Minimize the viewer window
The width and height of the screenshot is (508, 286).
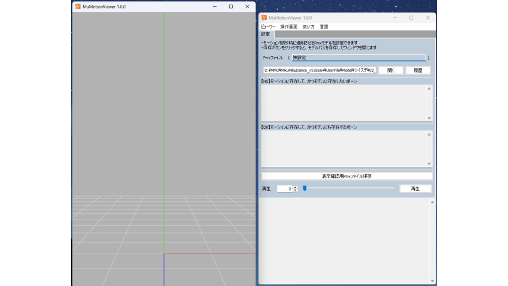[x=215, y=6]
